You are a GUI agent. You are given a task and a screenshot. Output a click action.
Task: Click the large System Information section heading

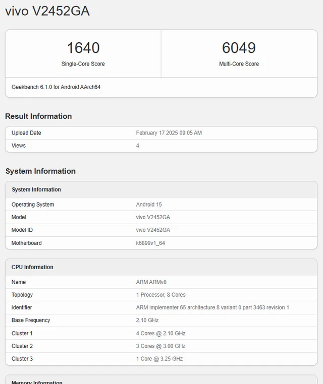coord(40,171)
